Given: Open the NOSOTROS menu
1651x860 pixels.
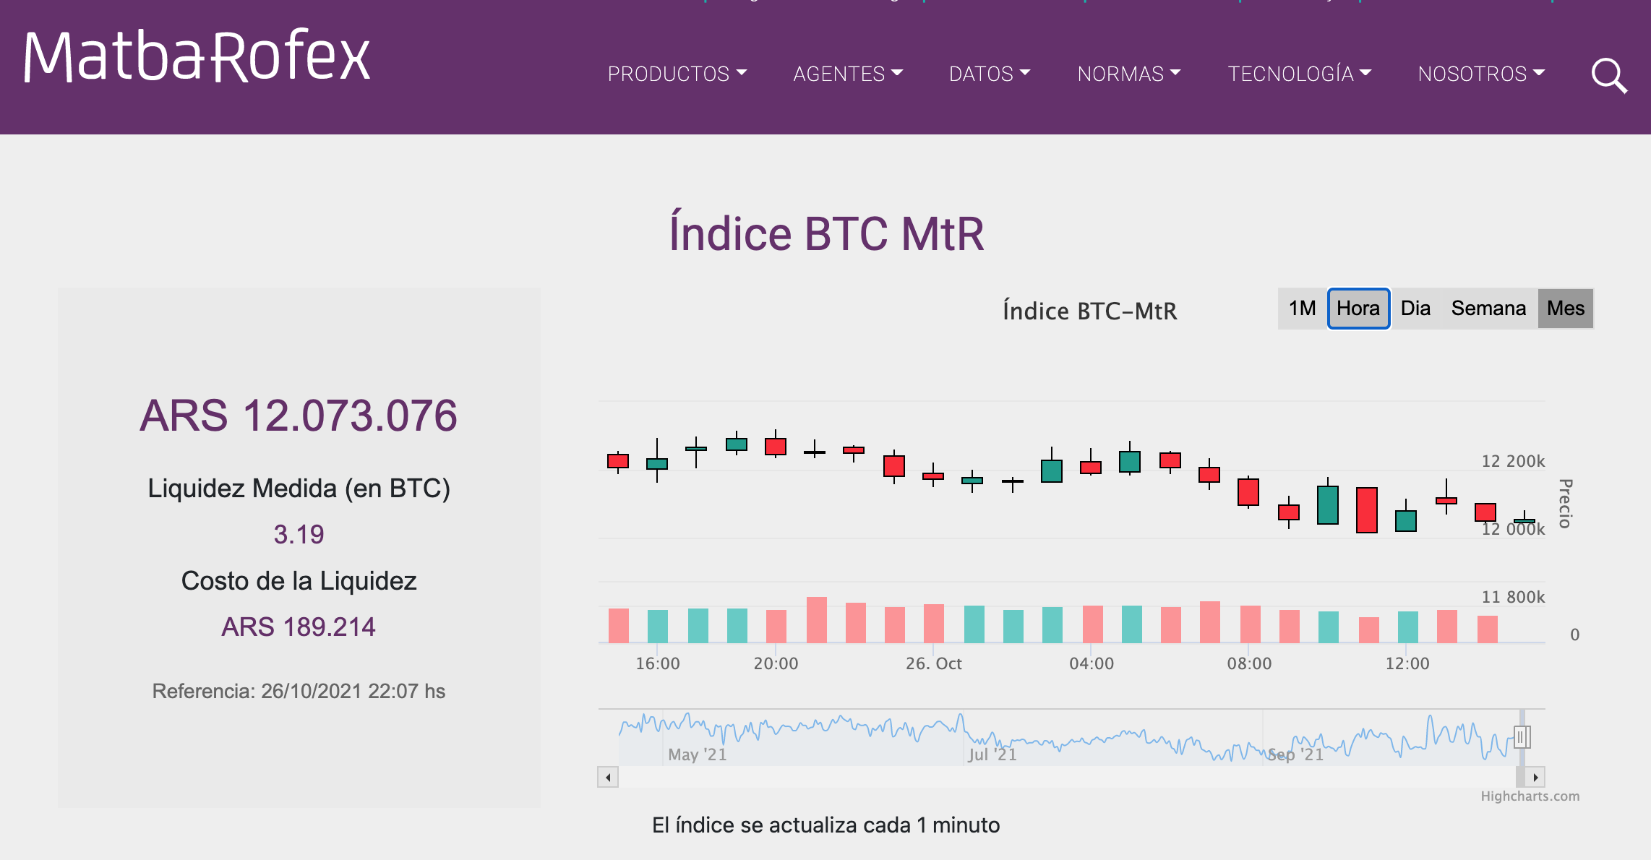Looking at the screenshot, I should tap(1480, 74).
